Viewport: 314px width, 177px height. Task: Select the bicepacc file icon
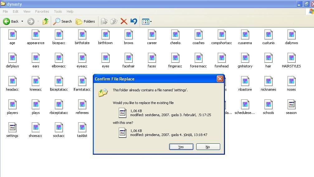[x=59, y=34]
